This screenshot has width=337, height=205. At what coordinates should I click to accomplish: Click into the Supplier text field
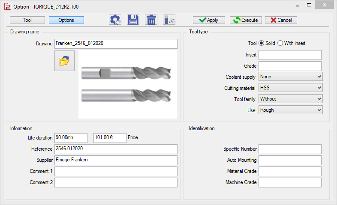(x=116, y=160)
